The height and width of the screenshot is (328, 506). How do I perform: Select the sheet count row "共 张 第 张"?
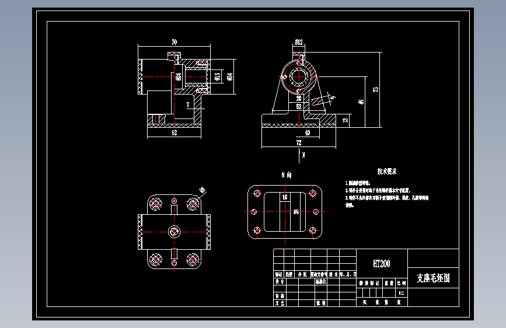click(382, 302)
